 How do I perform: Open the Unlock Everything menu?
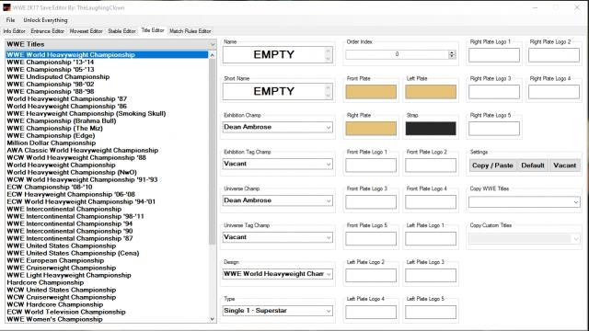45,20
